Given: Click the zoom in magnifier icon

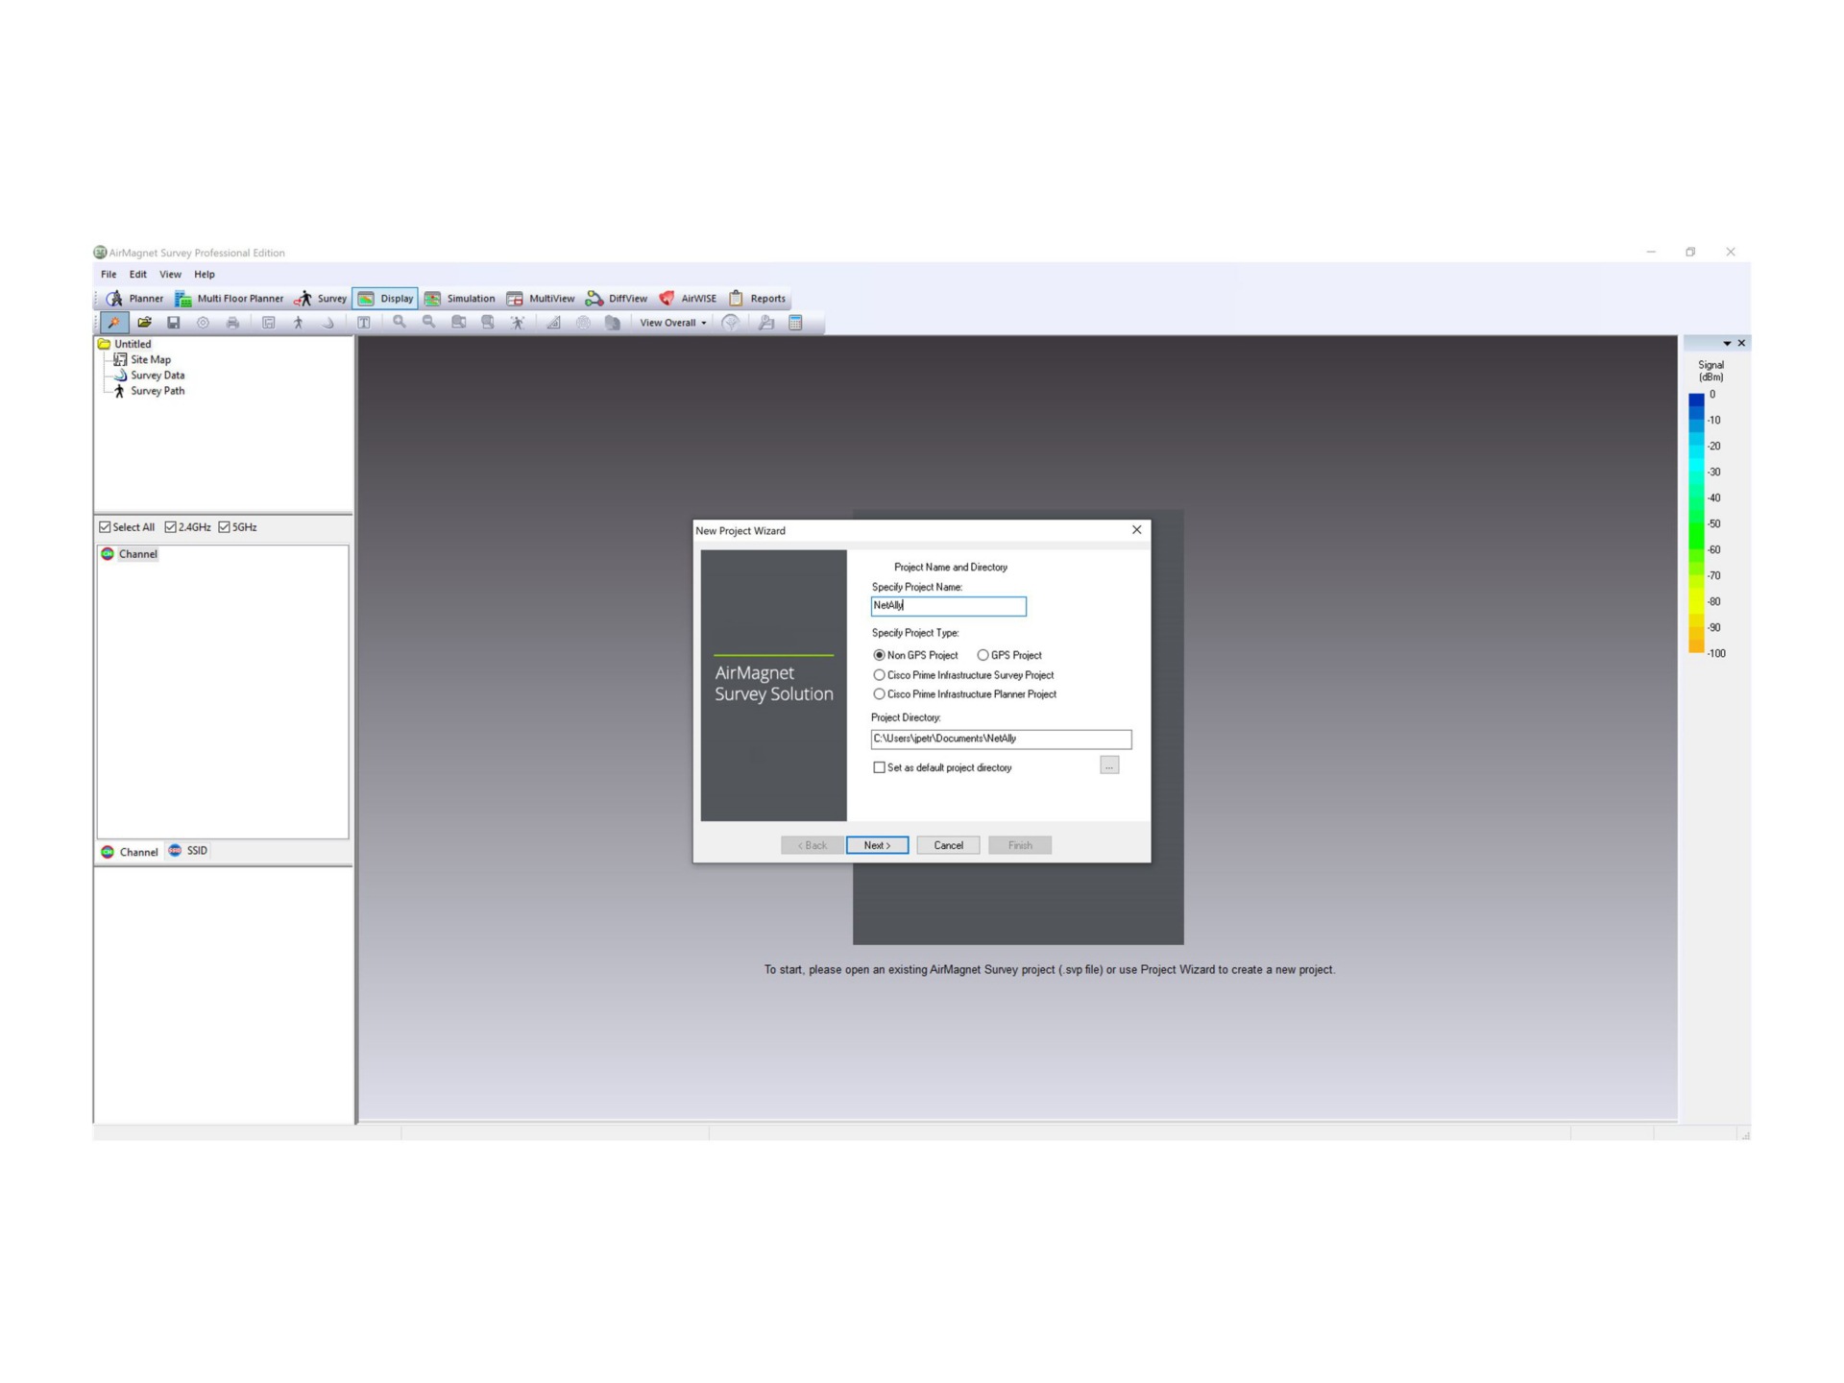Looking at the screenshot, I should click(x=400, y=323).
